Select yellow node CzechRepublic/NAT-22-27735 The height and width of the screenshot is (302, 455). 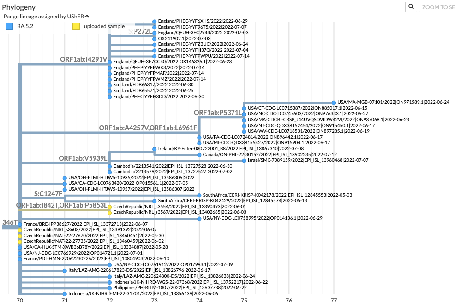tap(20, 242)
